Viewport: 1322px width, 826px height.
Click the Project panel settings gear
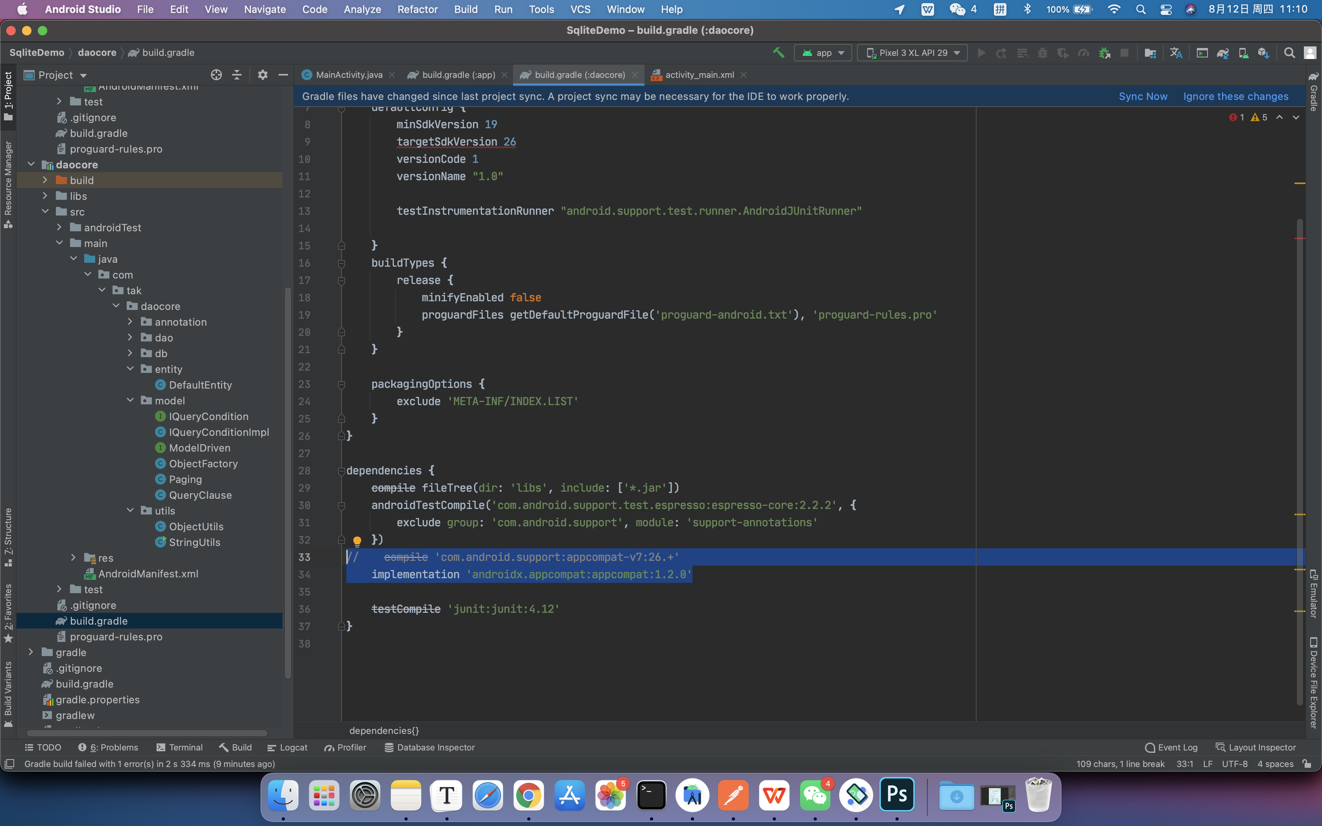tap(263, 75)
